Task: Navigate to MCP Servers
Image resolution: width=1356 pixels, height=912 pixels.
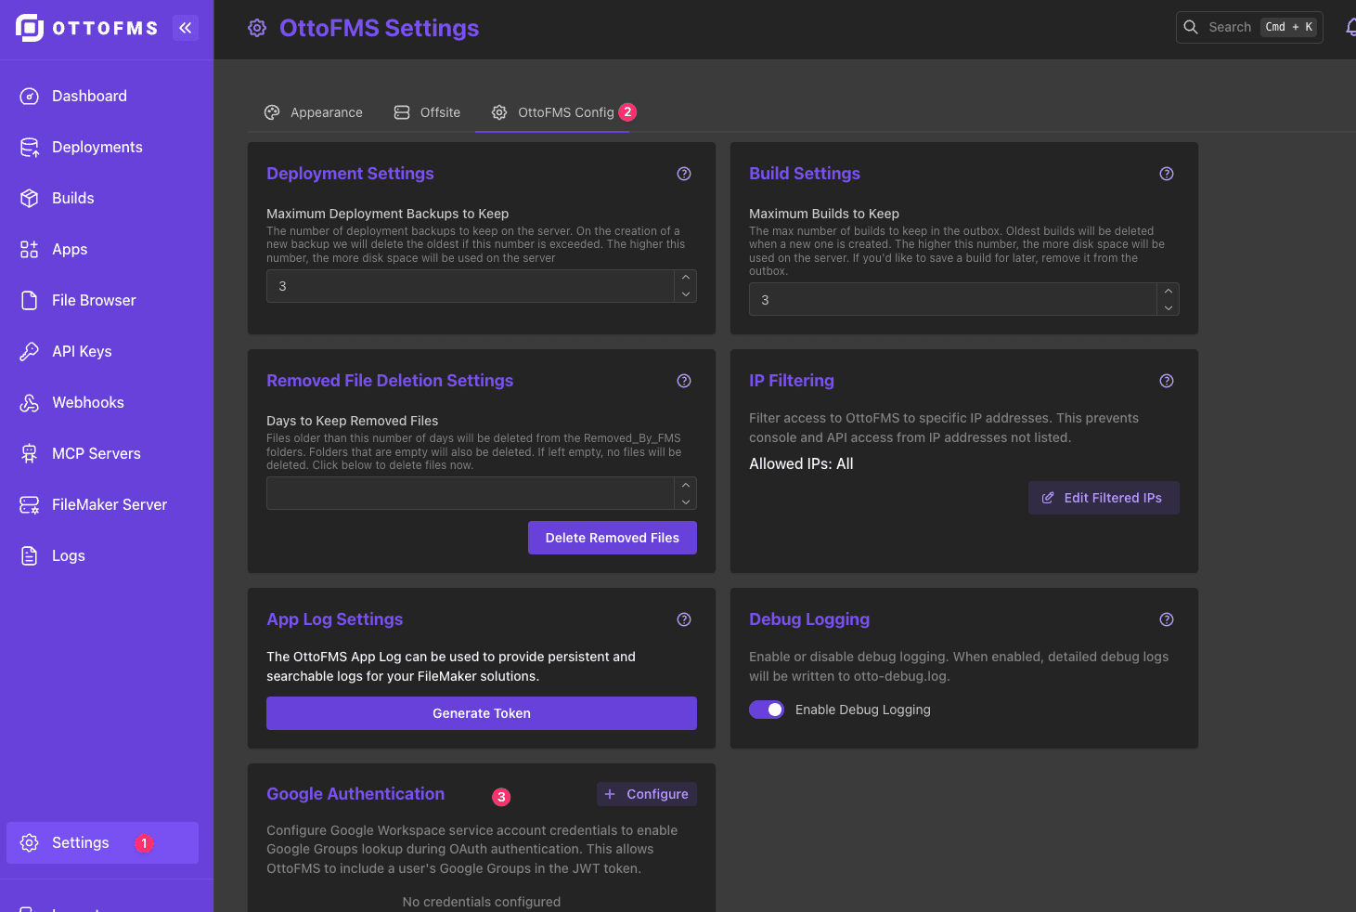Action: (96, 453)
